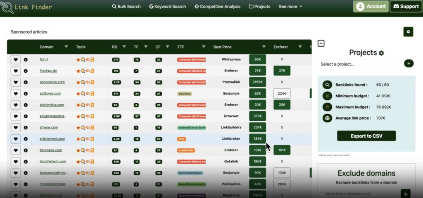Open Select a project dropdown

click(358, 64)
